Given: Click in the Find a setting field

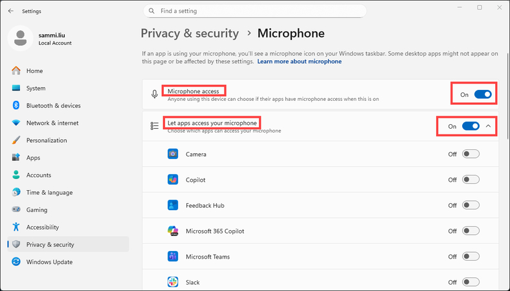Looking at the screenshot, I should 254,11.
